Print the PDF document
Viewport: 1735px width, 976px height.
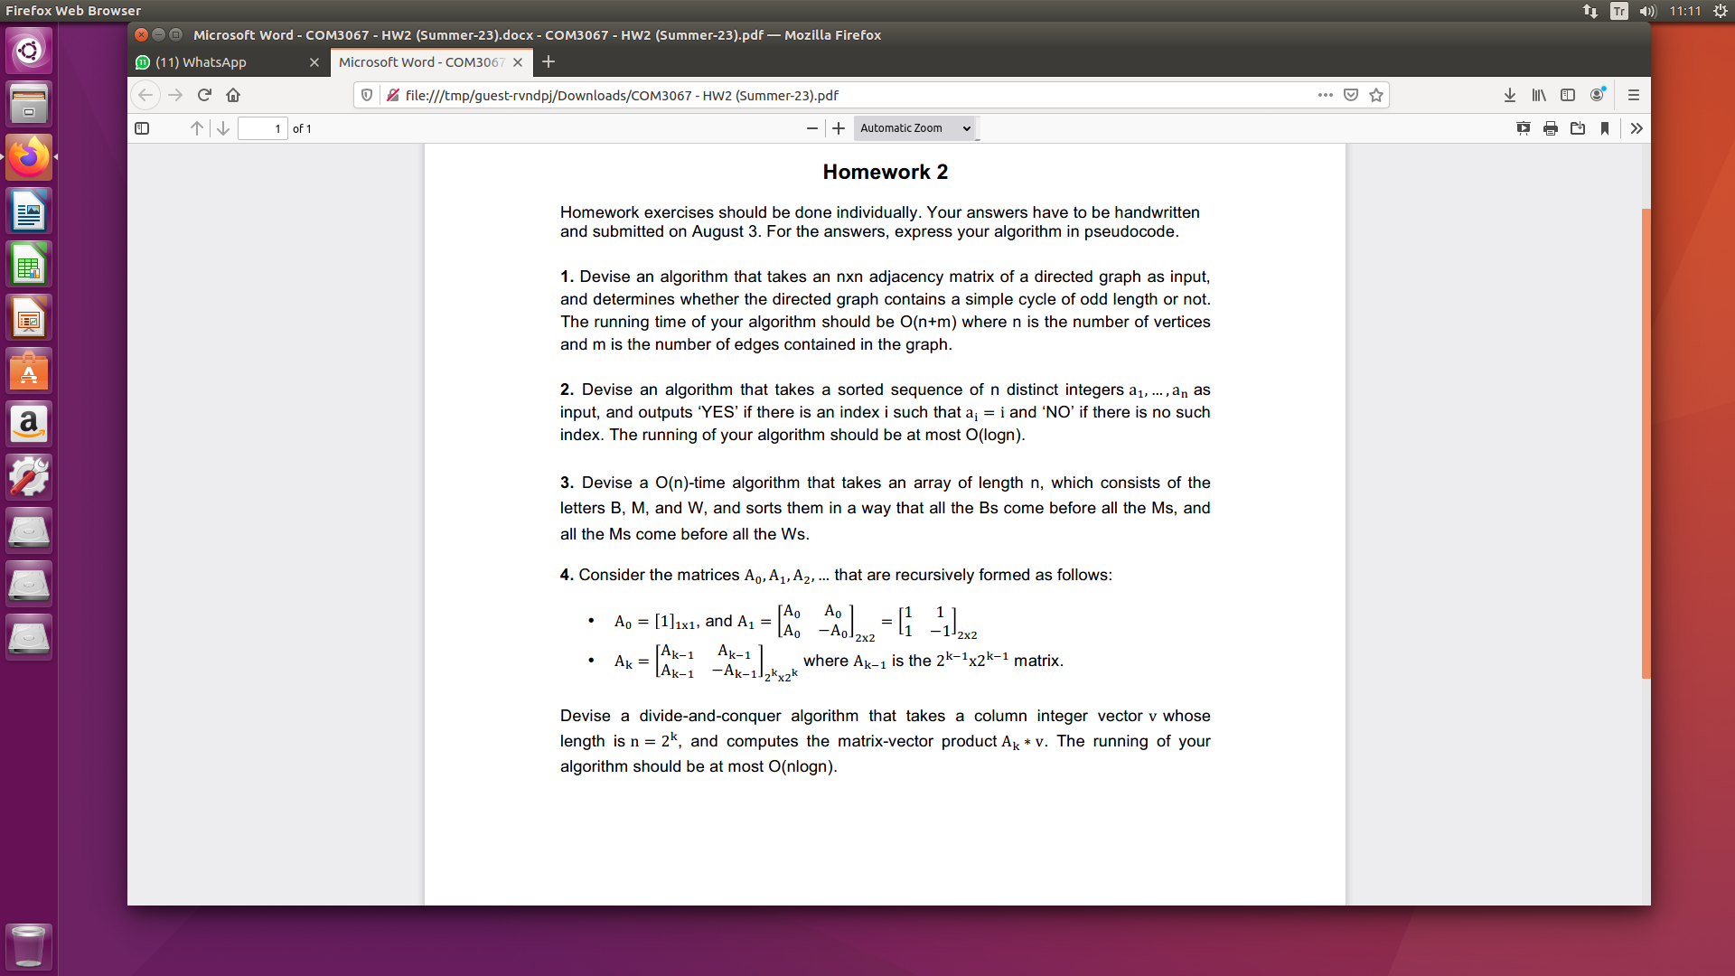[1550, 128]
